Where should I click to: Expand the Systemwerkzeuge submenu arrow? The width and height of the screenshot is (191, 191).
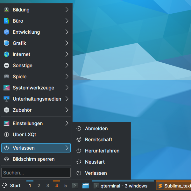click(67, 88)
